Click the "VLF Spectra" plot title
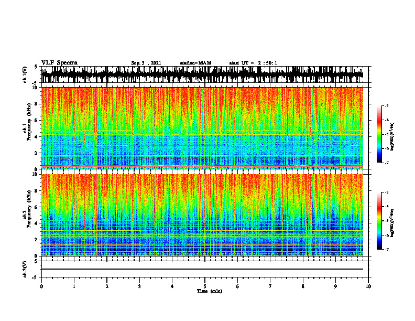 [59, 63]
